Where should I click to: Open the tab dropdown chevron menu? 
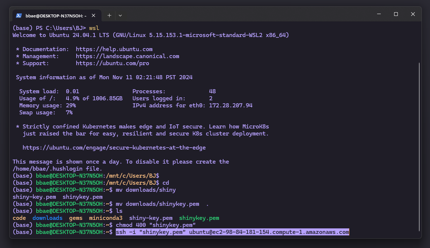pos(120,15)
